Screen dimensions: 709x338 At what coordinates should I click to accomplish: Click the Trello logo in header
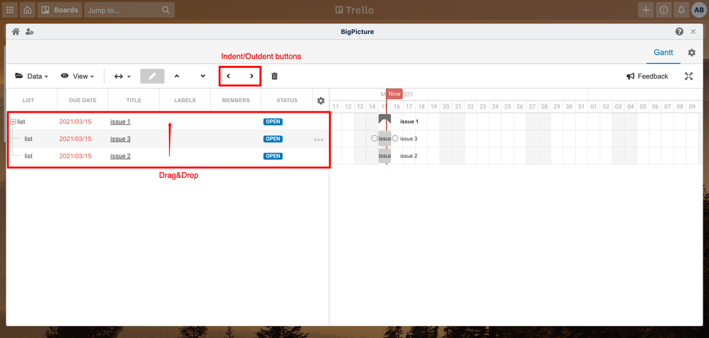pos(354,10)
